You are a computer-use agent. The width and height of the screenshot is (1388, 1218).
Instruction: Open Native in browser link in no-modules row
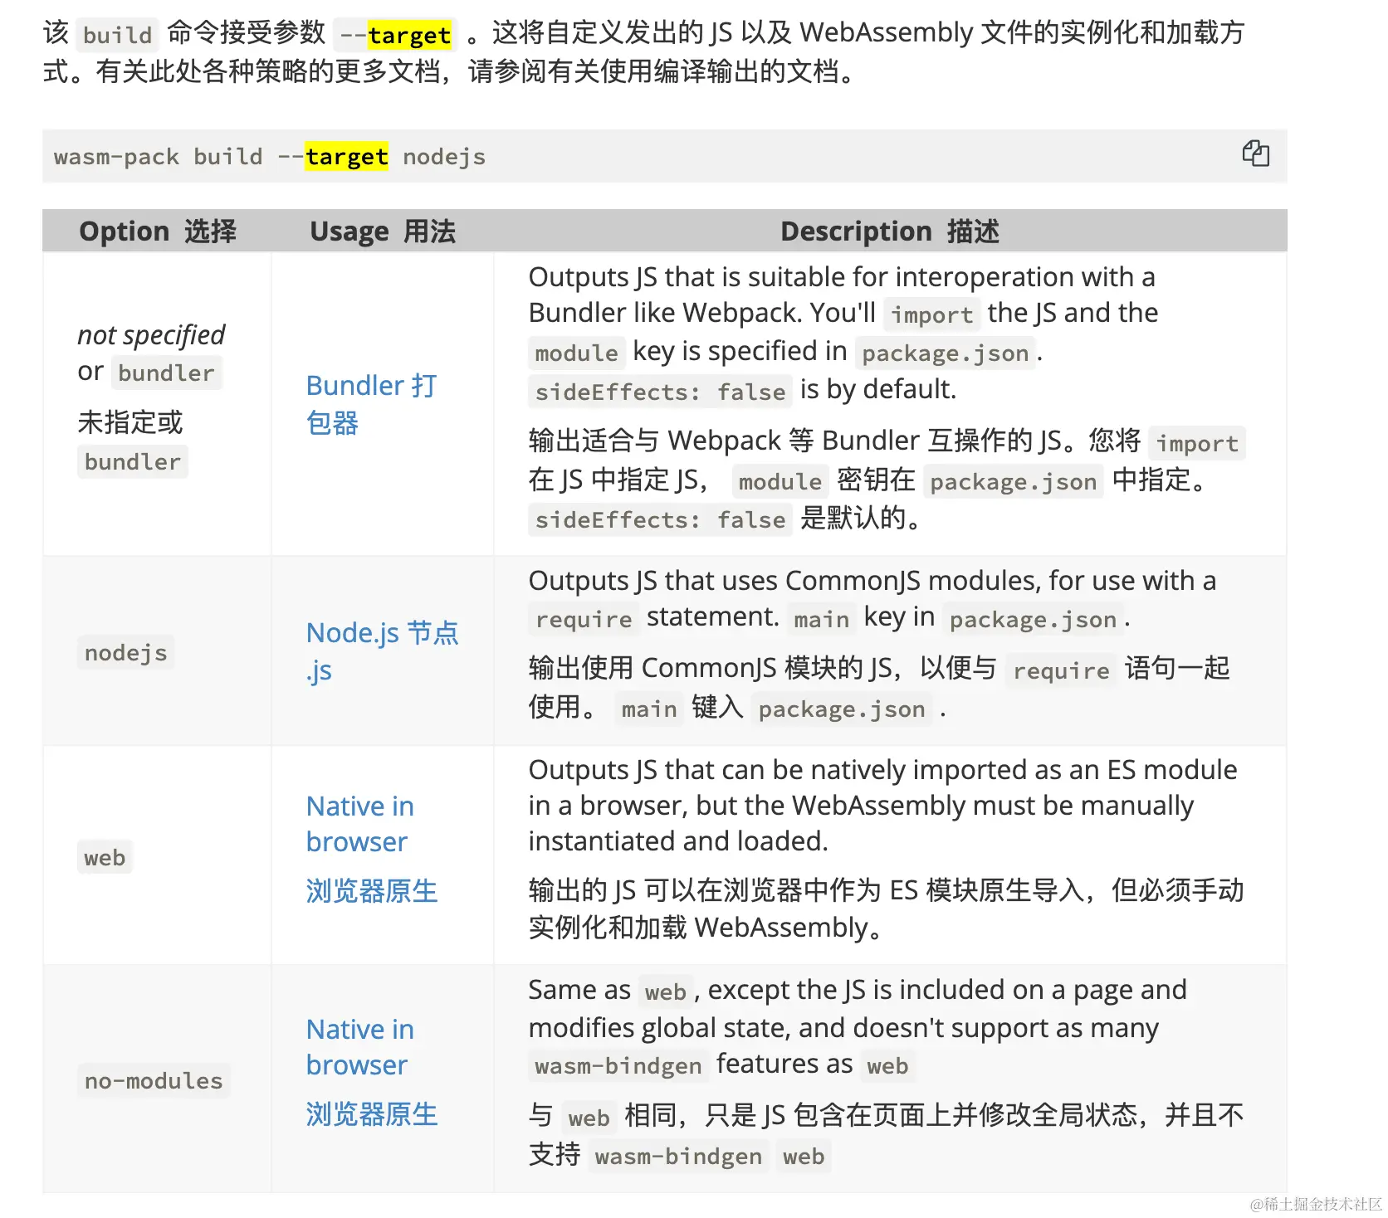[x=359, y=1047]
